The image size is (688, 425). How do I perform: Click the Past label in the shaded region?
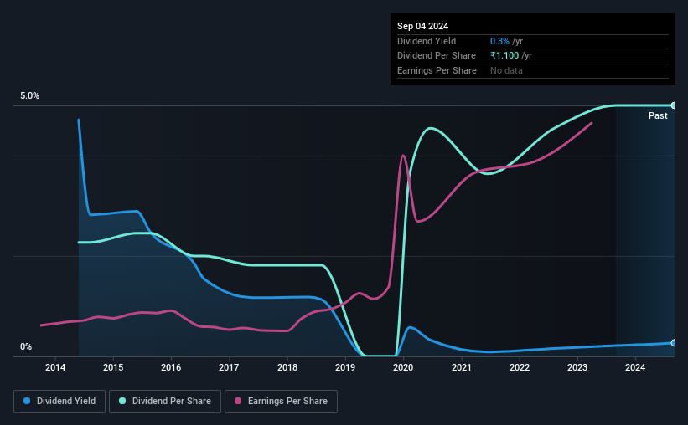[x=658, y=115]
